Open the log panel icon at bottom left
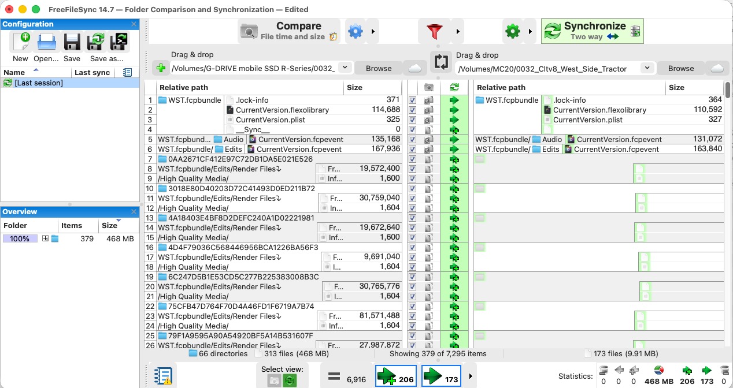 [163, 376]
